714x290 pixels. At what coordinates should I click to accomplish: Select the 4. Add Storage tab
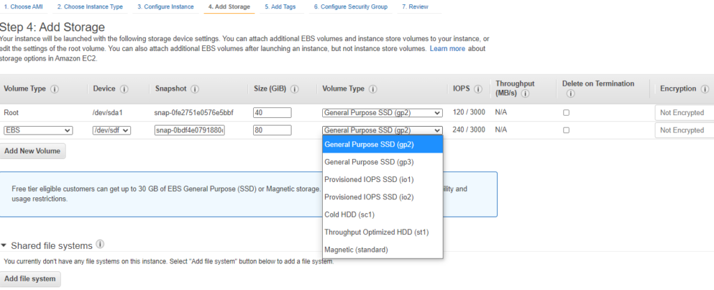(x=229, y=7)
